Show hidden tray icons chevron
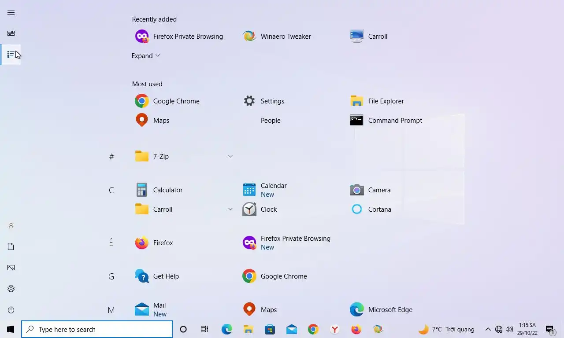The height and width of the screenshot is (338, 564). click(488, 329)
